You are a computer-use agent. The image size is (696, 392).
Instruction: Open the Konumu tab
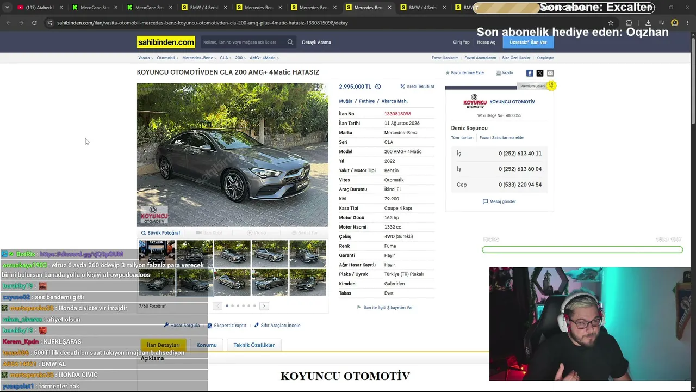click(207, 345)
